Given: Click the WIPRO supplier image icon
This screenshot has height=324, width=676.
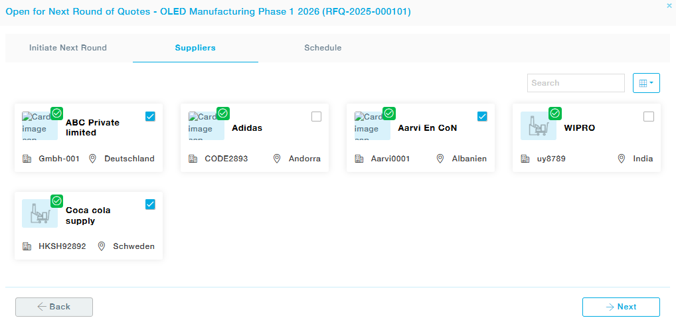Looking at the screenshot, I should (x=538, y=126).
